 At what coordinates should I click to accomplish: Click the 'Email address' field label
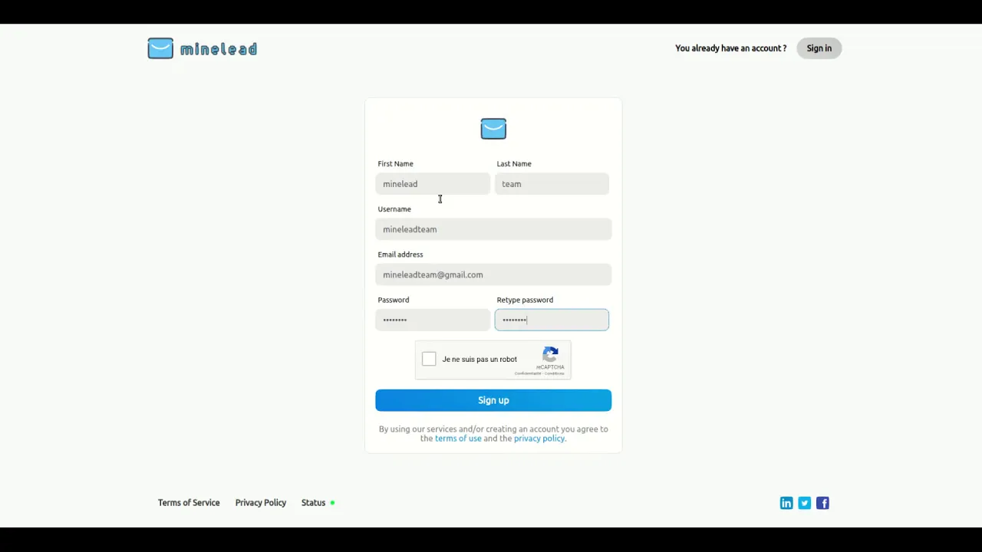(400, 255)
